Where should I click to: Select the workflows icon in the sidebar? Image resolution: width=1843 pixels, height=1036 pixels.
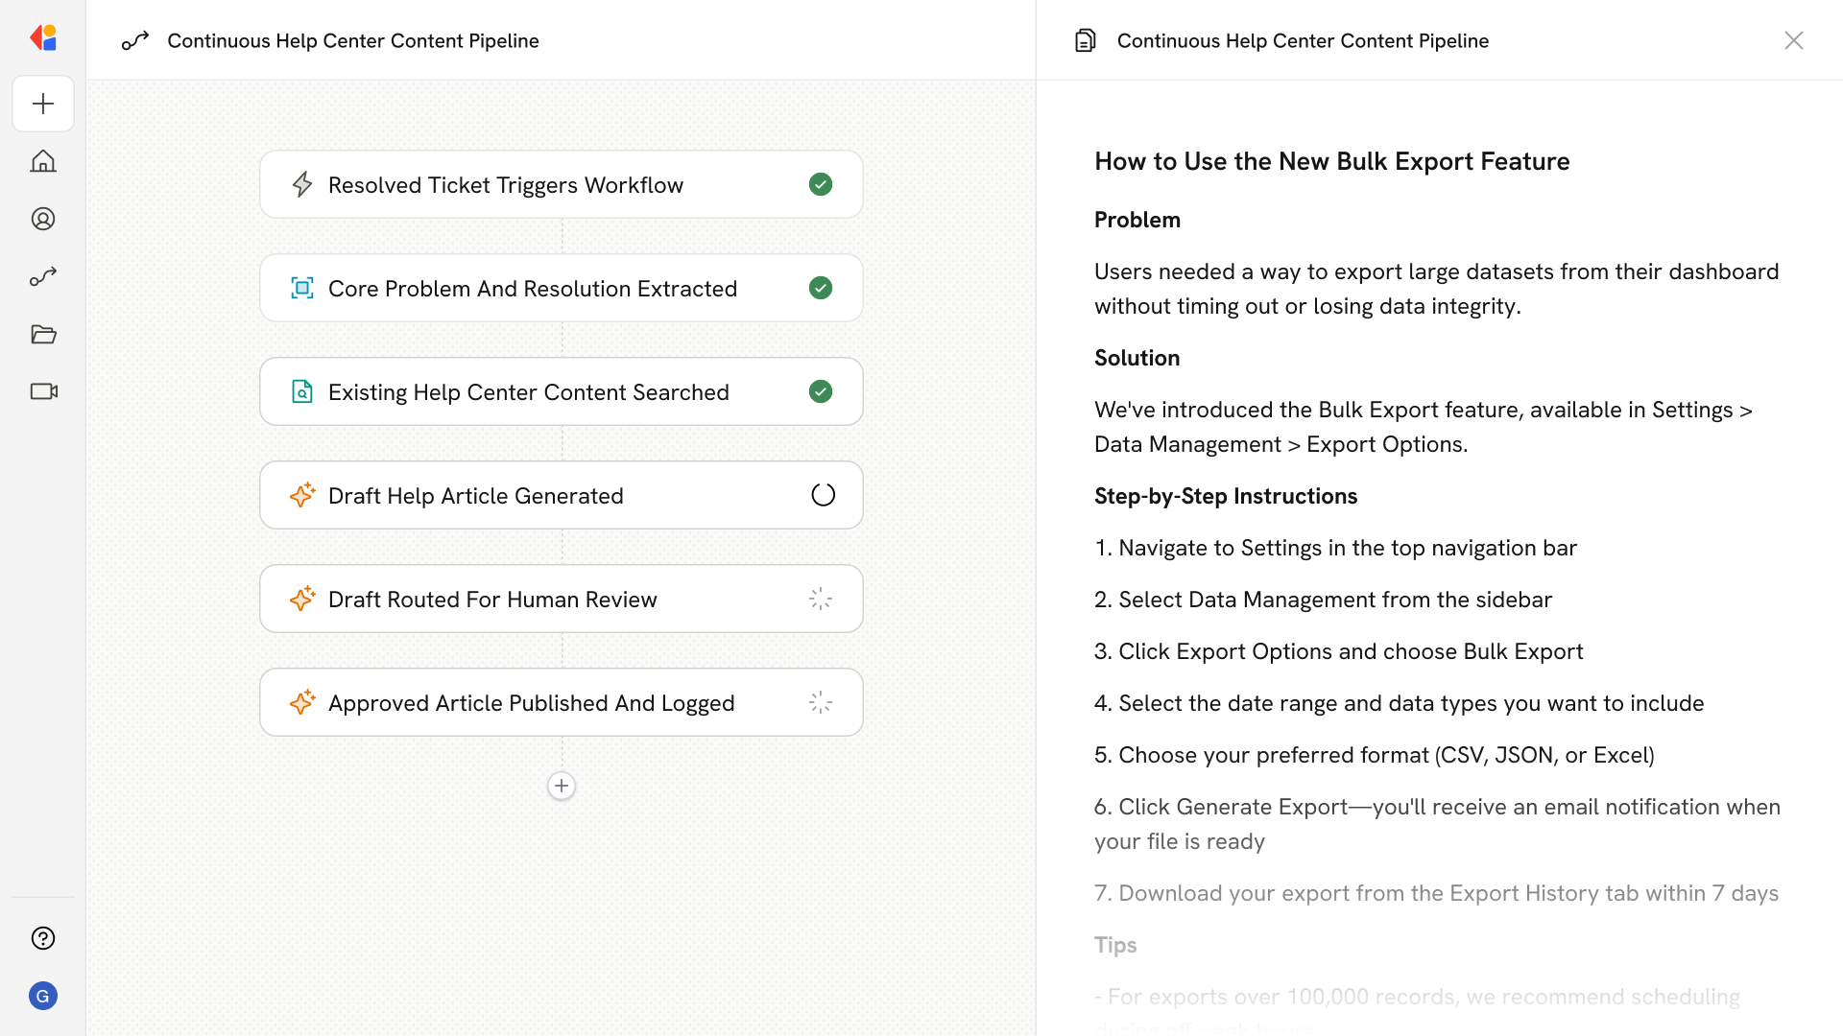[43, 276]
